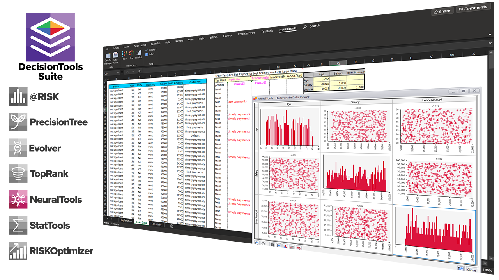The width and height of the screenshot is (499, 280).
Task: Click the @RISK product icon
Action: tap(18, 96)
